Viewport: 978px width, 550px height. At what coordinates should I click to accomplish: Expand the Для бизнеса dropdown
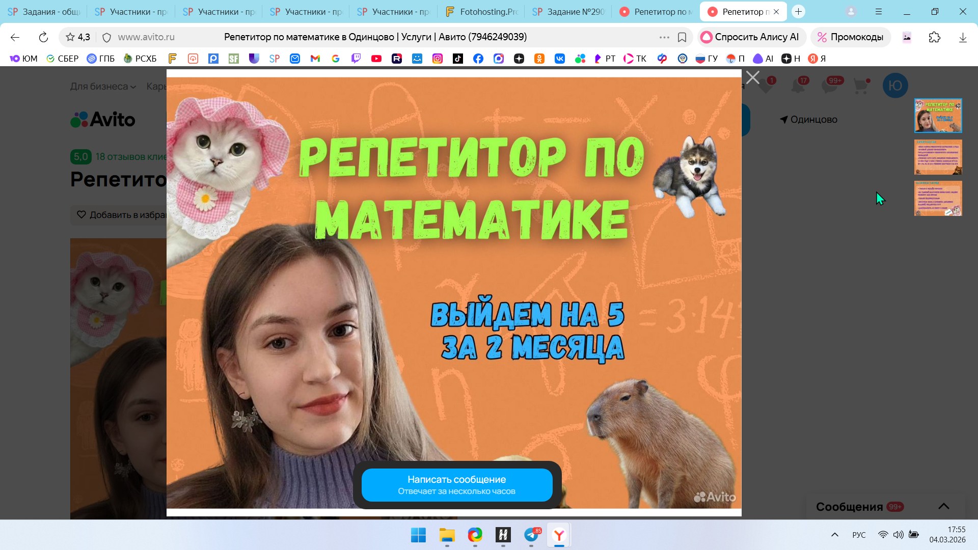(103, 87)
